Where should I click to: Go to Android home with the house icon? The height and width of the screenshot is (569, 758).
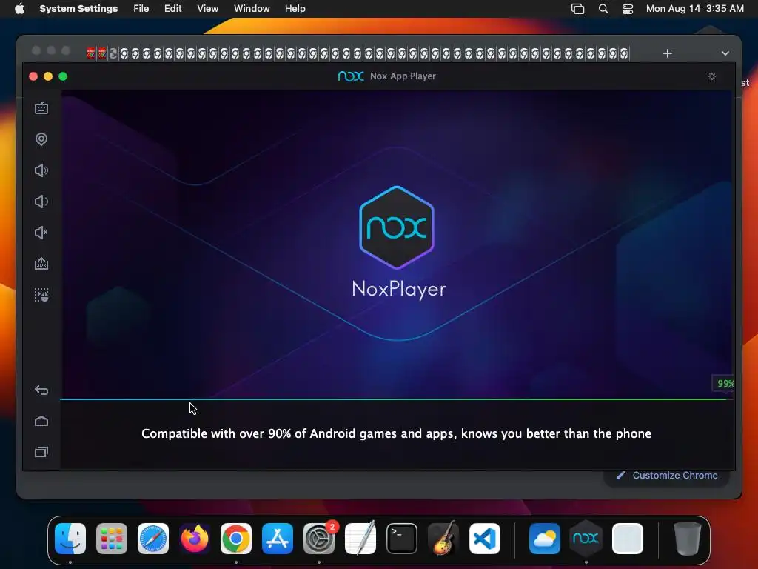click(x=41, y=421)
